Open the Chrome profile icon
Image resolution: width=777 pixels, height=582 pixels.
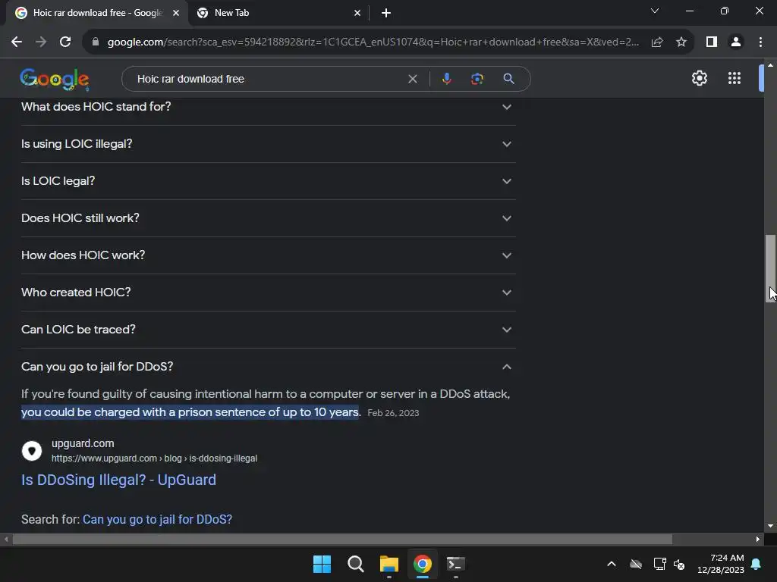click(x=736, y=42)
